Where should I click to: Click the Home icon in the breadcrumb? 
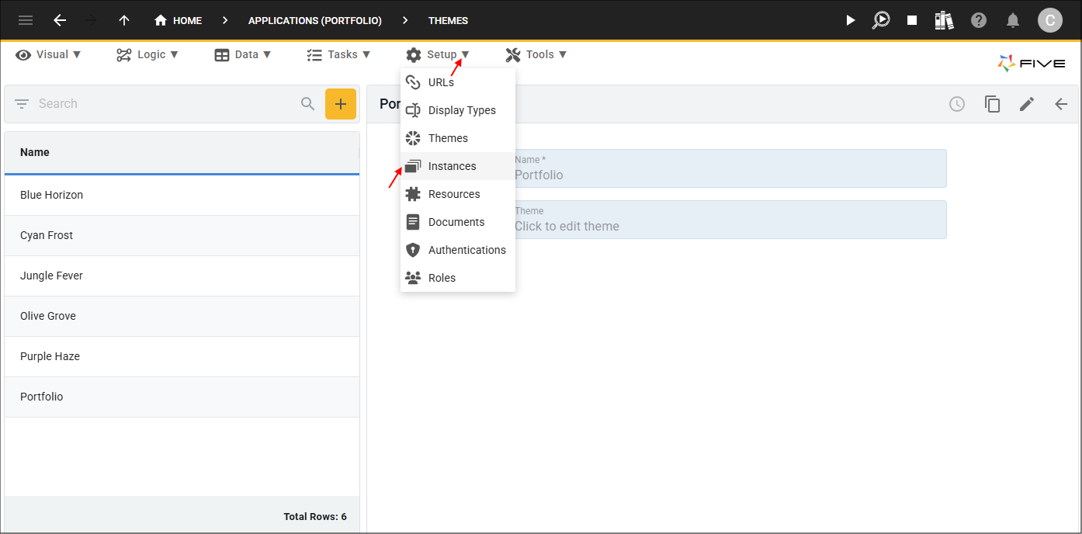coord(161,21)
